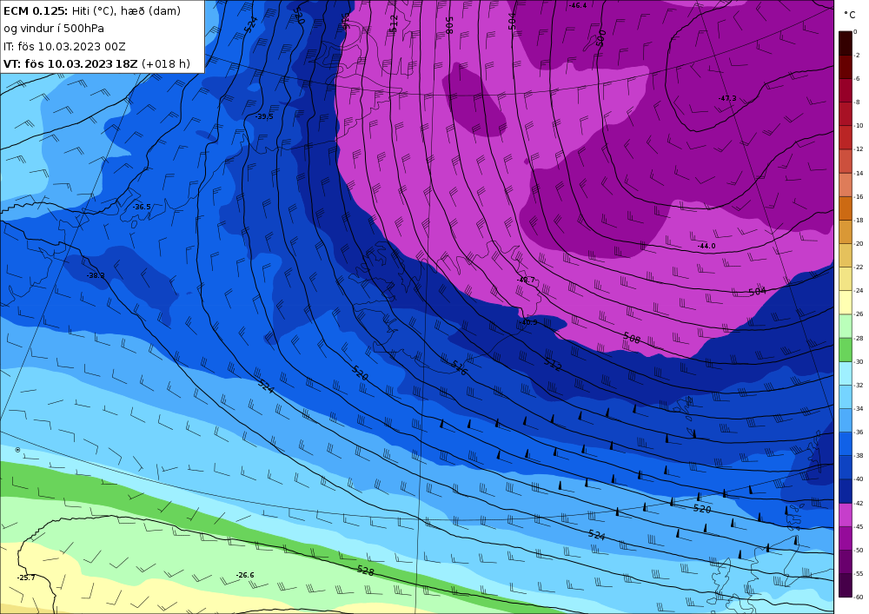This screenshot has height=614, width=869.
Task: Click the navy swatch between -40 and -42
Action: pyautogui.click(x=846, y=491)
